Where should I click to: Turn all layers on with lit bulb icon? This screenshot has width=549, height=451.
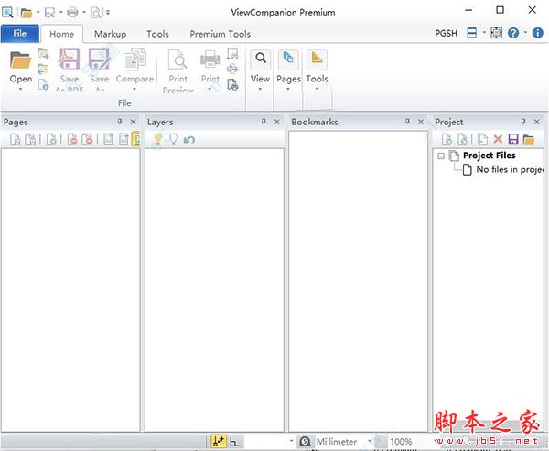click(x=158, y=139)
